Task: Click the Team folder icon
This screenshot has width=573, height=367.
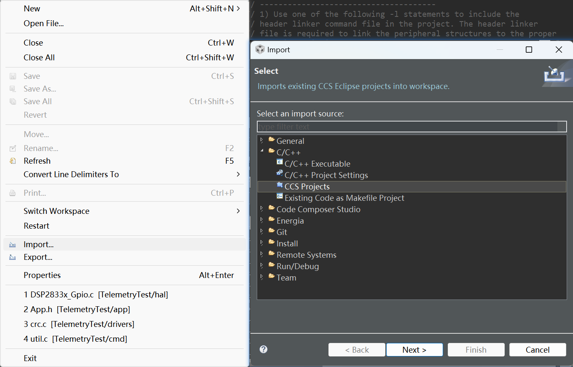Action: (272, 276)
